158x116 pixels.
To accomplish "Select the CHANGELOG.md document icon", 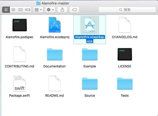I will (125, 25).
